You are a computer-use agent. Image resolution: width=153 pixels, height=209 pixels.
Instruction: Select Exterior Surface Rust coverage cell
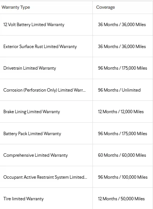tap(122, 47)
